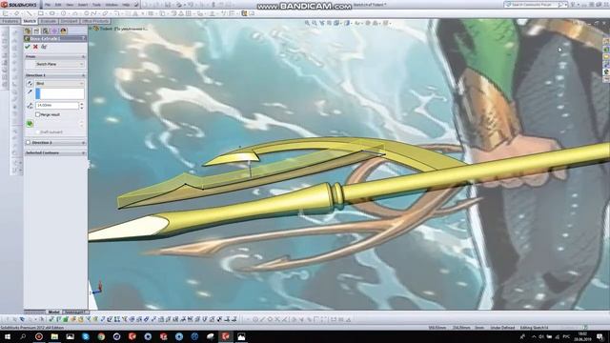Open the File Explorer task pane tab
The image size is (610, 343).
pyautogui.click(x=606, y=57)
